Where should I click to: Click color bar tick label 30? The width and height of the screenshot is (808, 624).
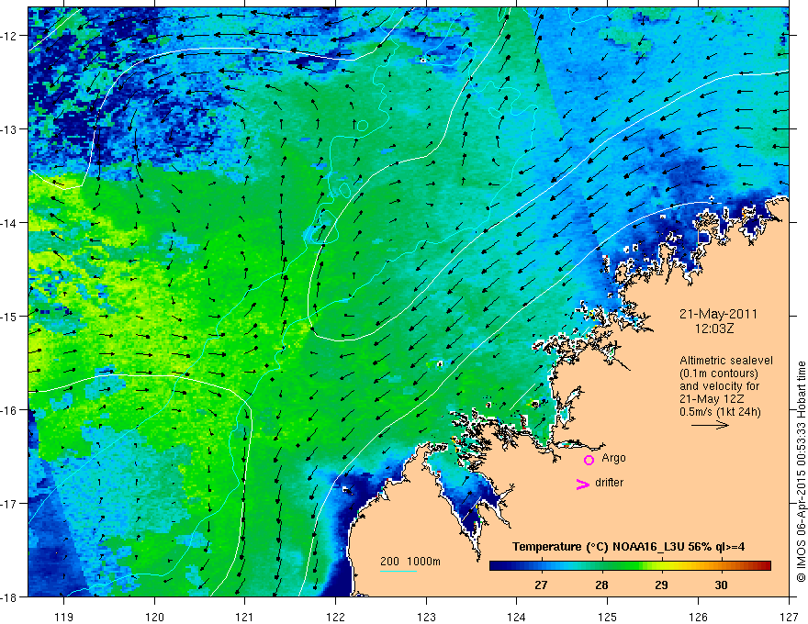click(x=721, y=585)
